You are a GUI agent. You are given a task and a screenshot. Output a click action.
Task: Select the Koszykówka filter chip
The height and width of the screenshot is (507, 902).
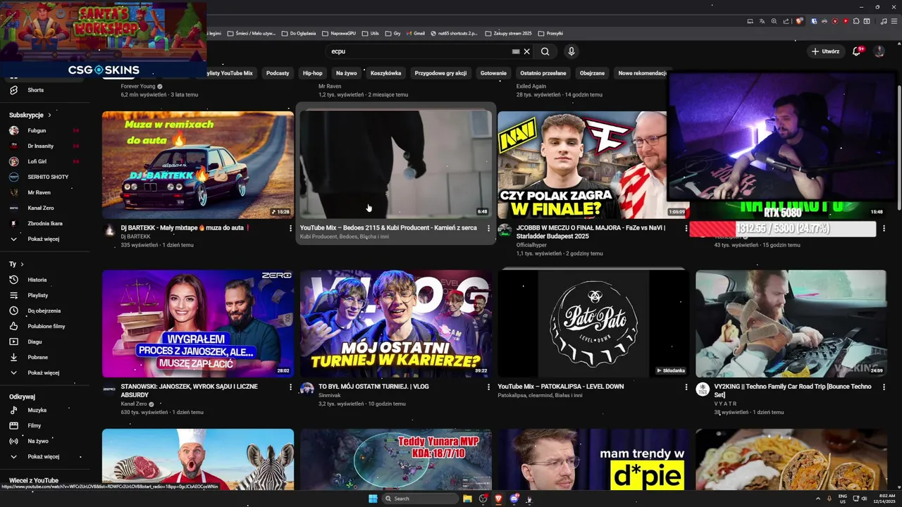click(x=385, y=73)
